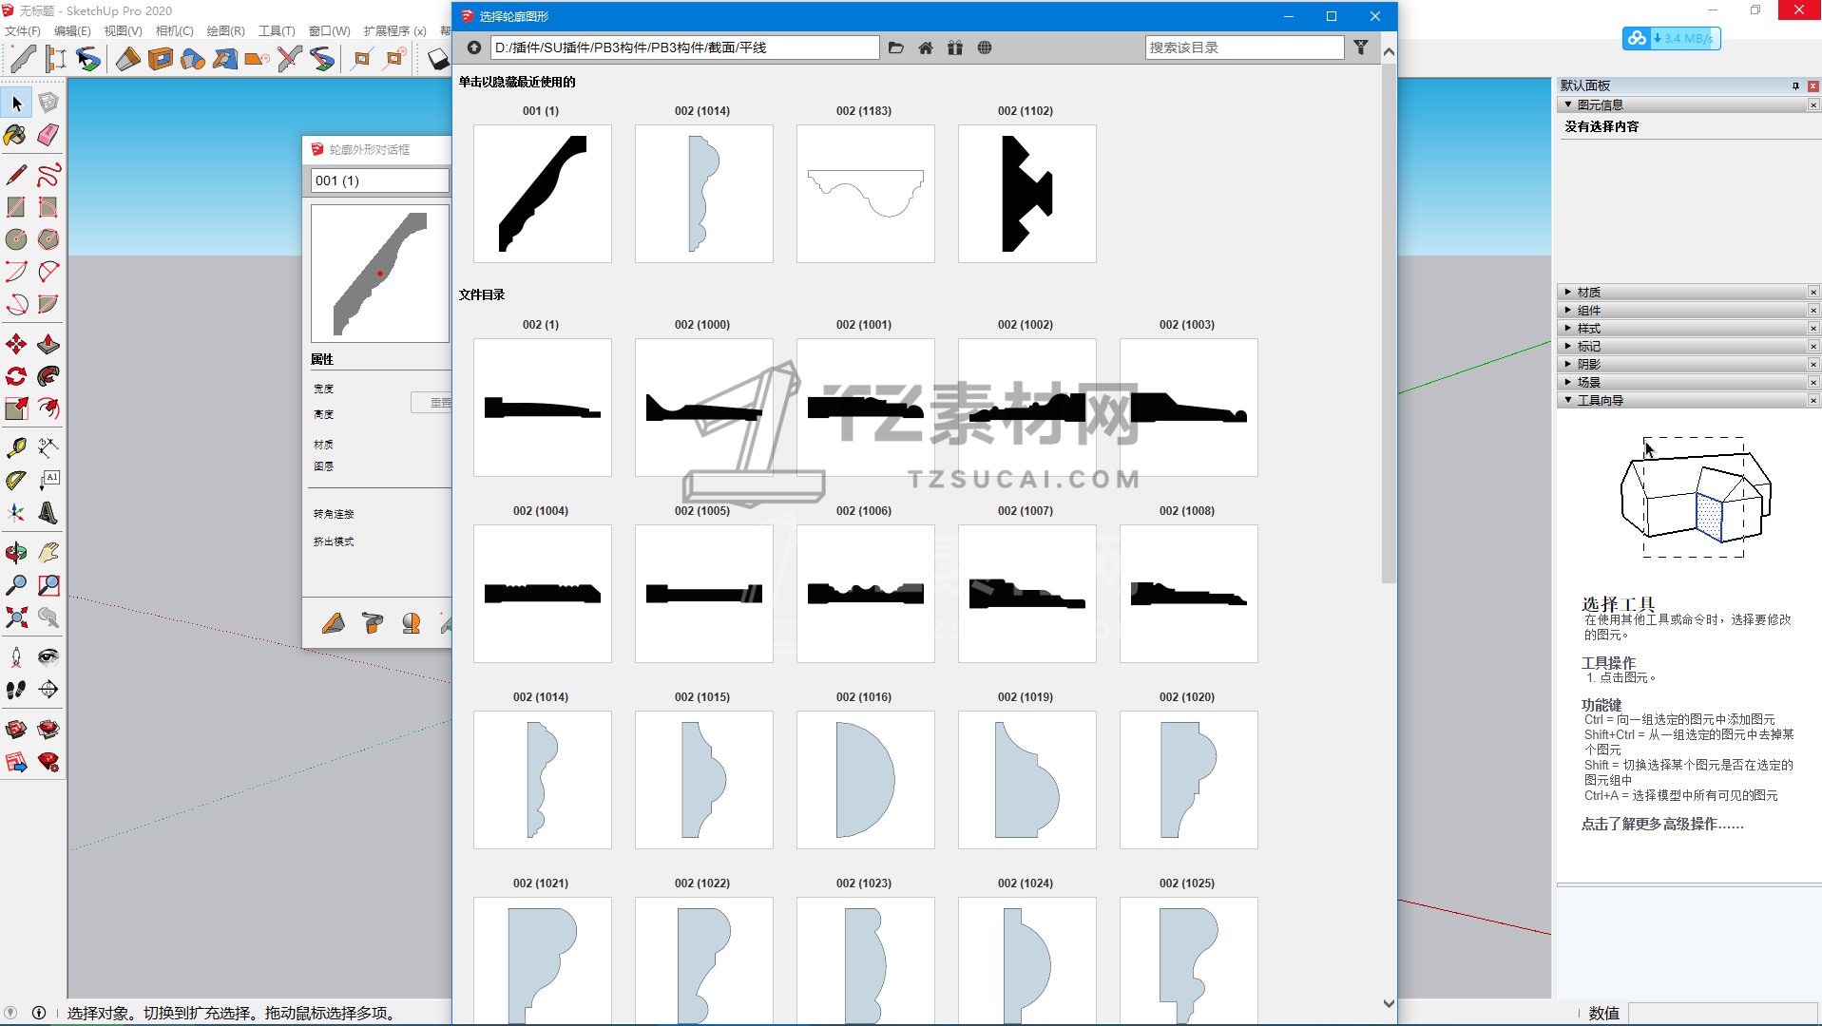Click the globe icon in profile browser toolbar
The width and height of the screenshot is (1822, 1026).
click(x=985, y=47)
